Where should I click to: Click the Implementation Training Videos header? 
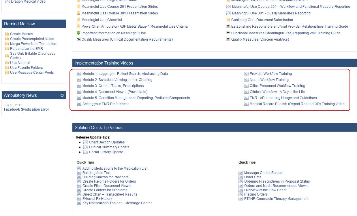click(x=215, y=63)
